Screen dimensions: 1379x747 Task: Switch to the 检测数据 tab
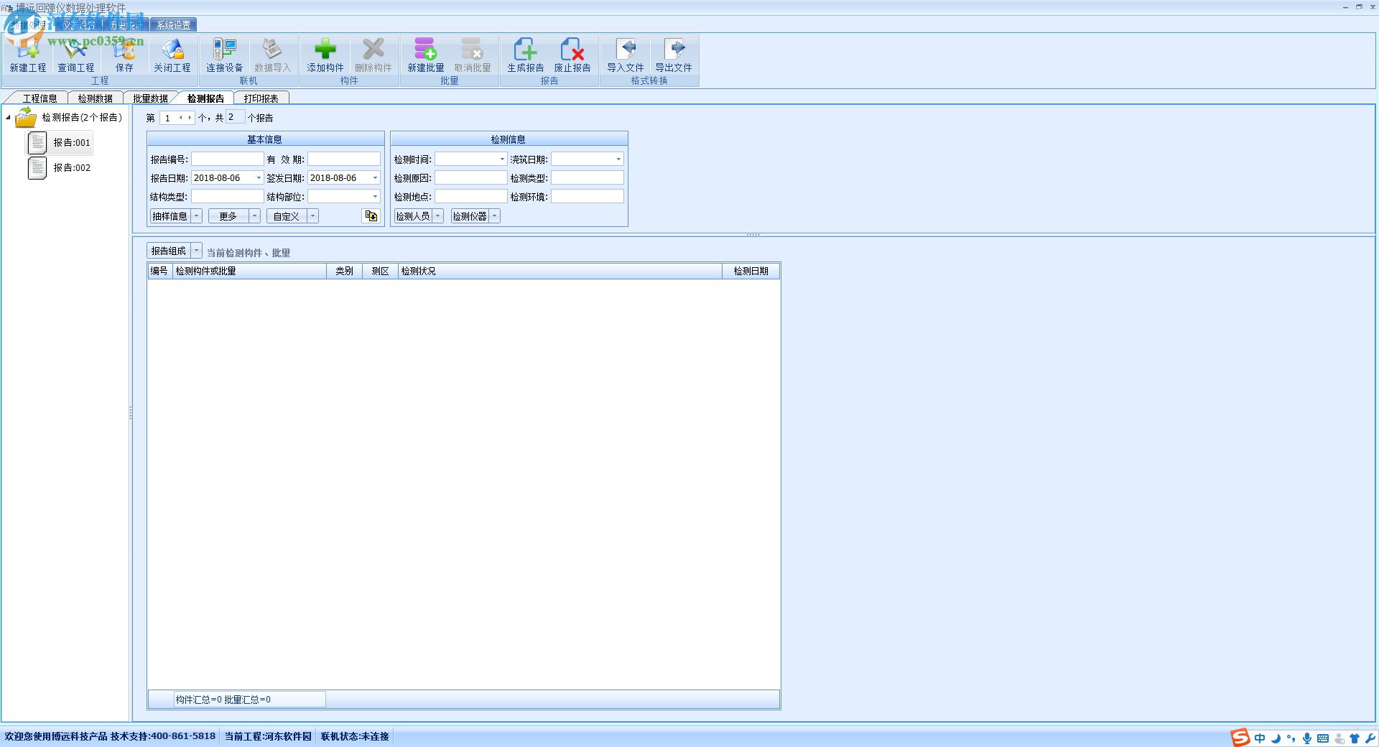point(95,98)
